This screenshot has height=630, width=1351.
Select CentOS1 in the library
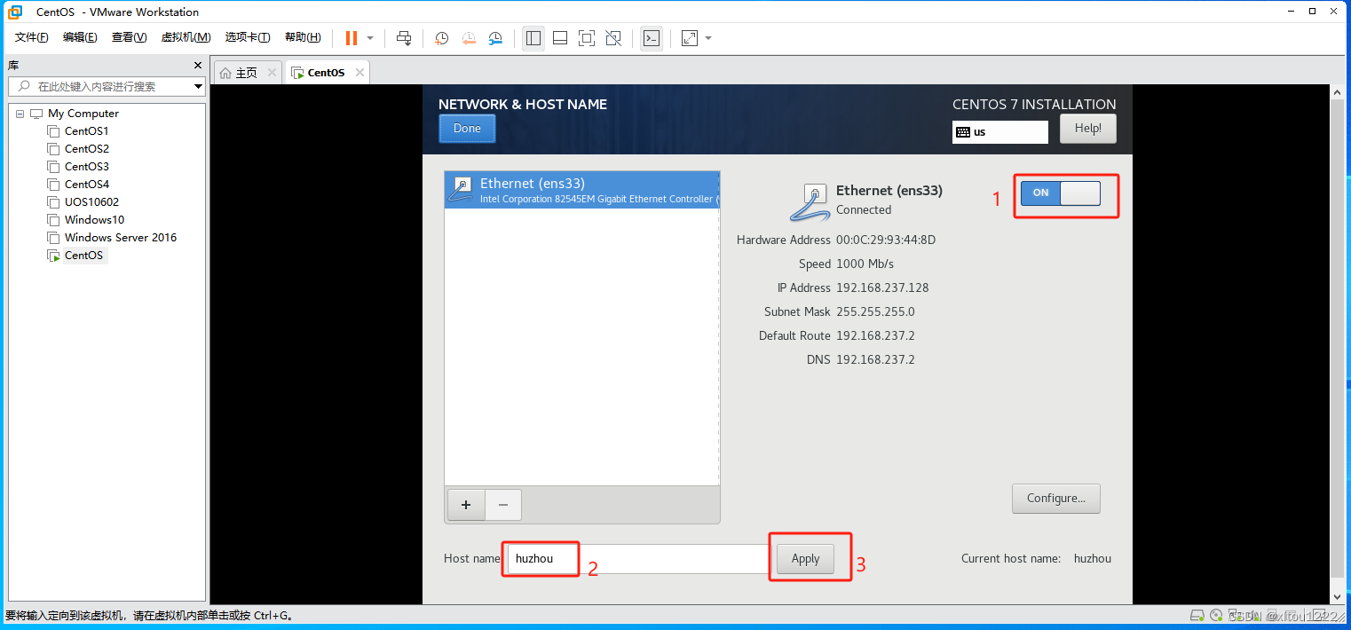(x=87, y=131)
